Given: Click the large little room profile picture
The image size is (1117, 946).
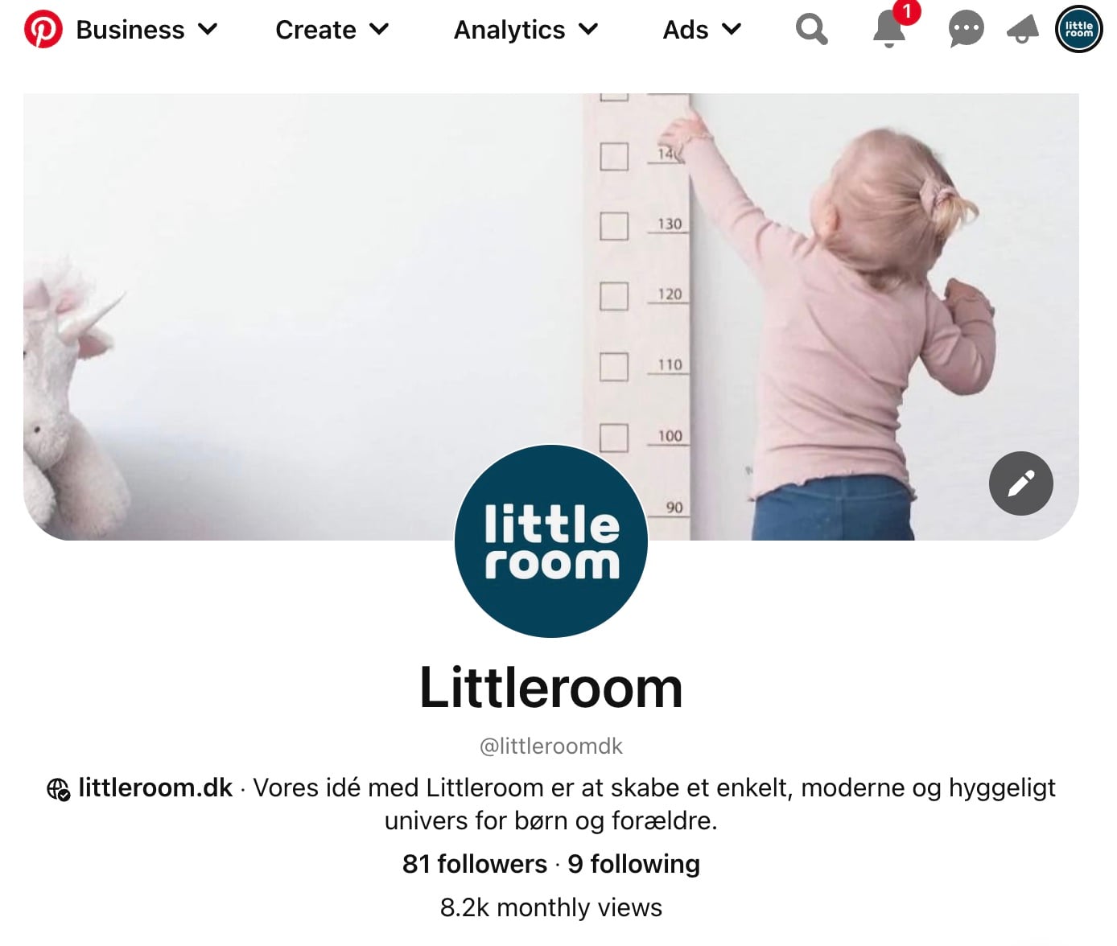Looking at the screenshot, I should [x=551, y=541].
